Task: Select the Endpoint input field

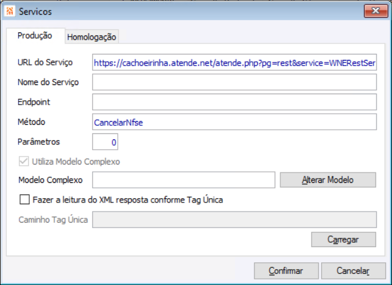Action: point(234,102)
